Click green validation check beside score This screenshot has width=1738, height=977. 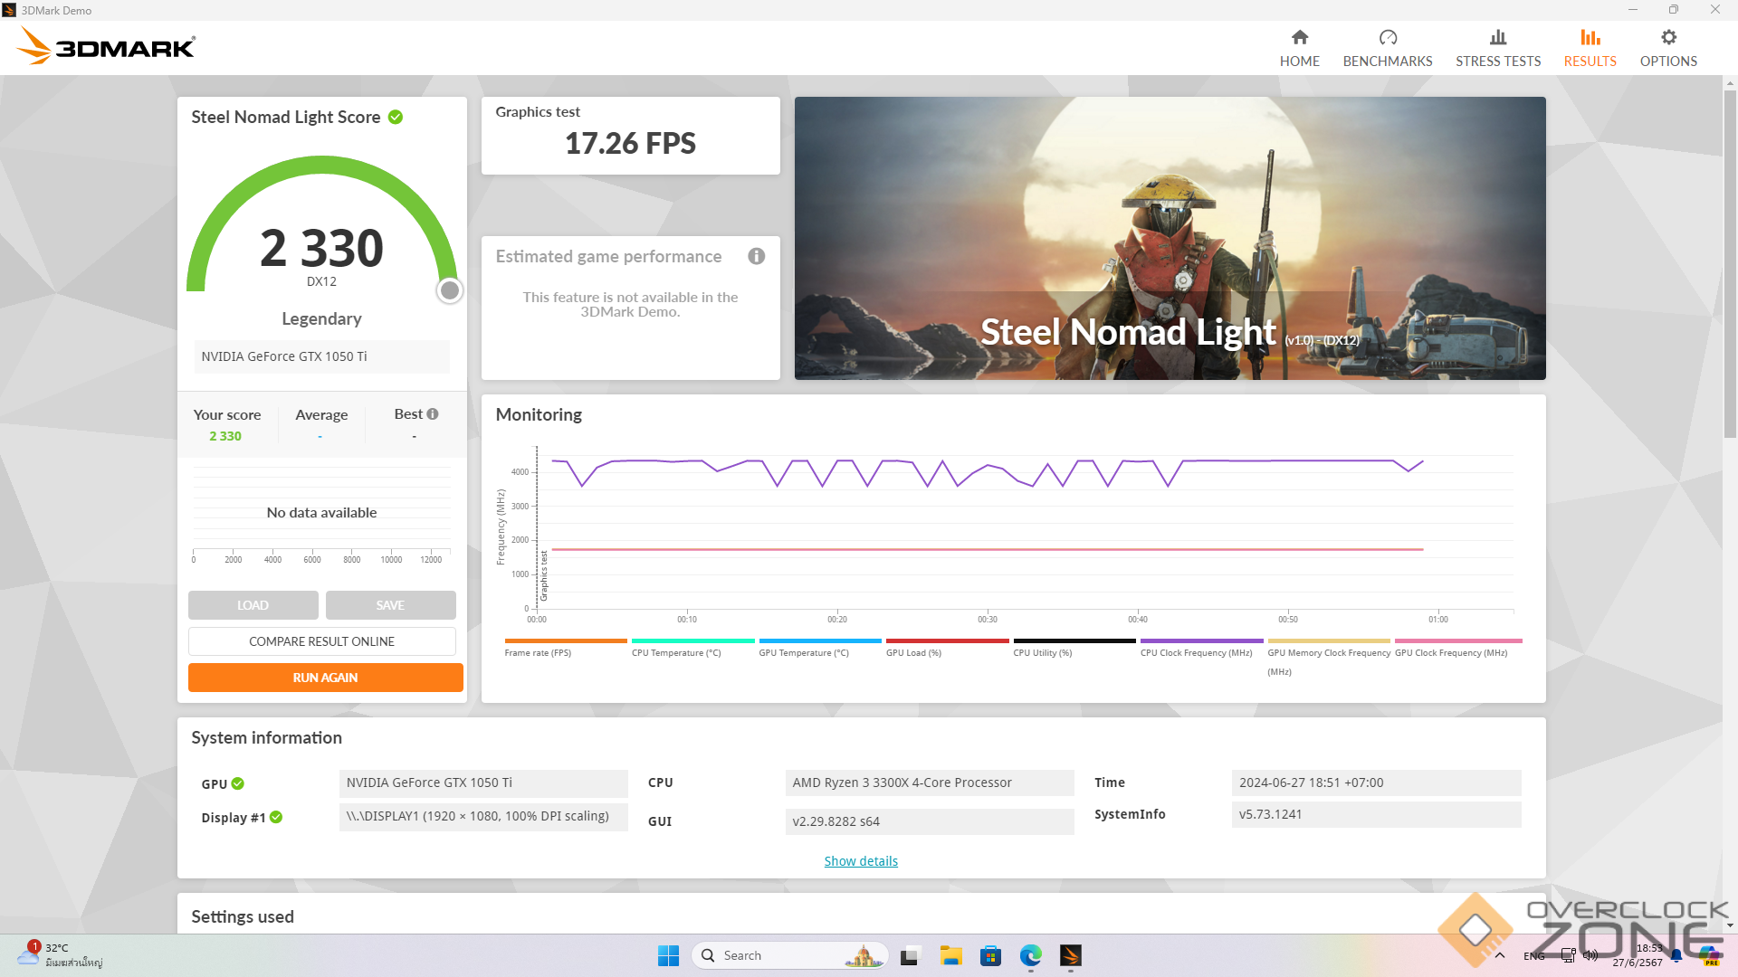[396, 118]
